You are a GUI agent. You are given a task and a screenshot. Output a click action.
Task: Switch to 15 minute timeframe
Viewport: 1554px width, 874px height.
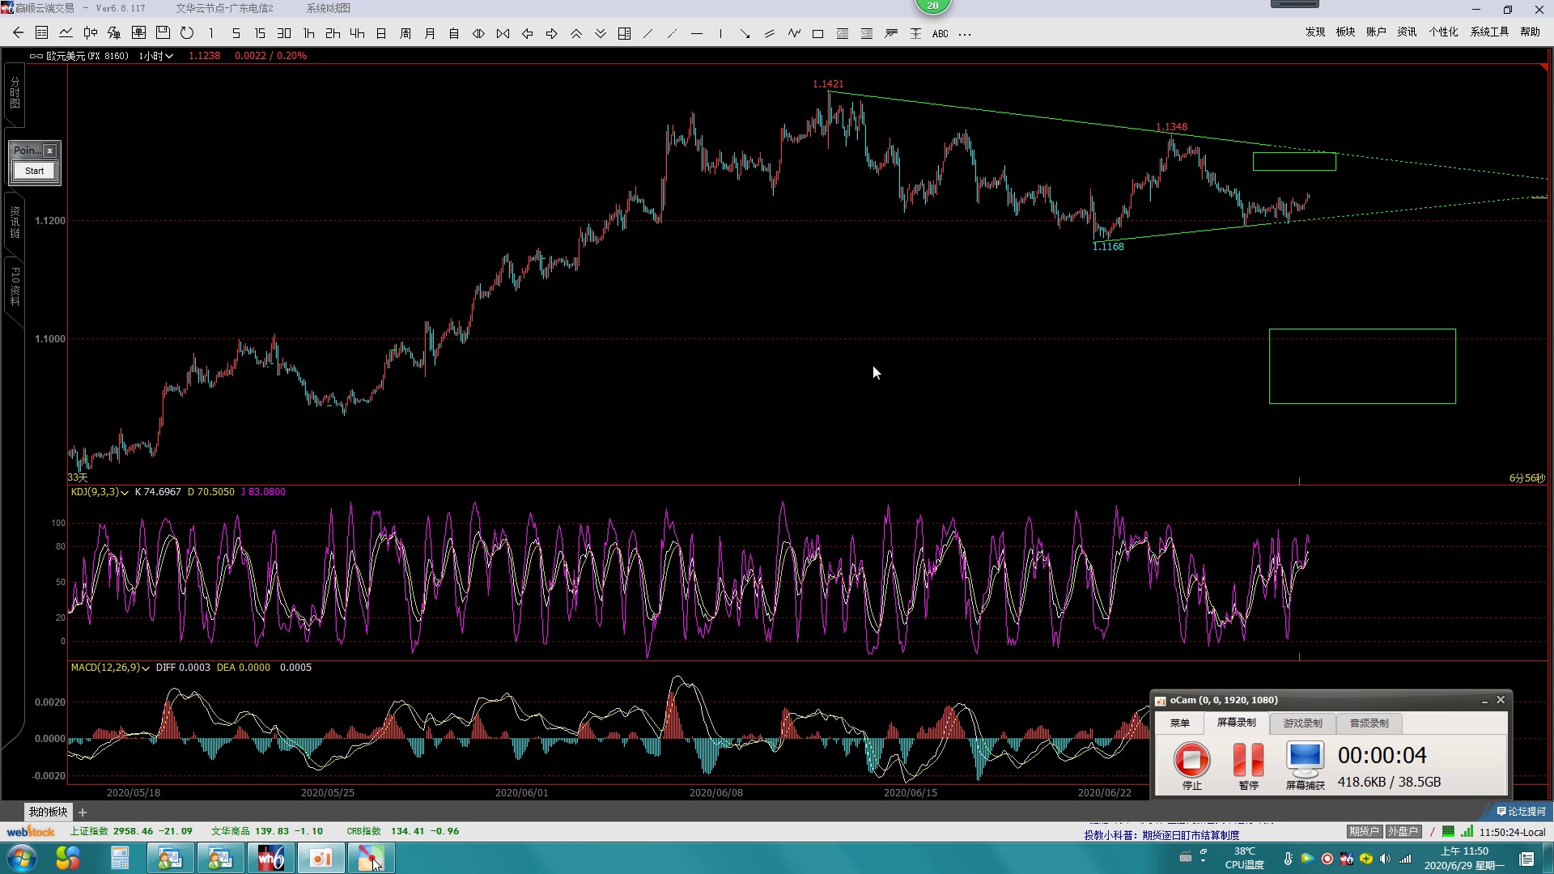(x=260, y=33)
